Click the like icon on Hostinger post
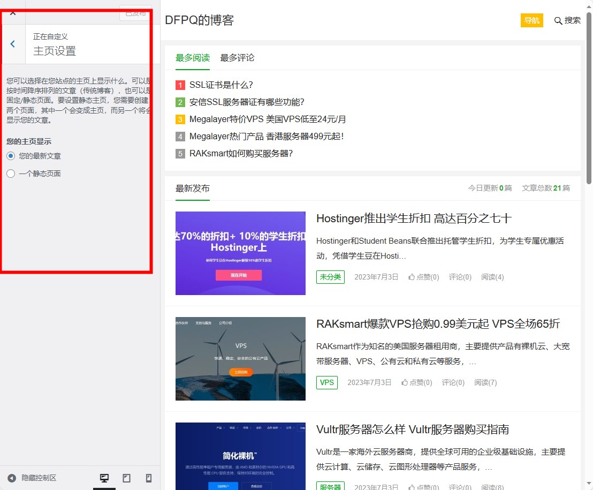Image resolution: width=593 pixels, height=490 pixels. click(412, 277)
